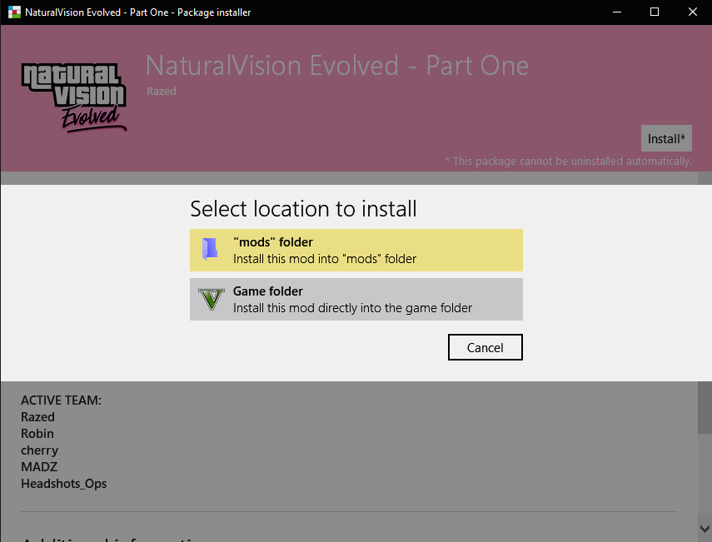Click team member name MADZ

pos(39,467)
